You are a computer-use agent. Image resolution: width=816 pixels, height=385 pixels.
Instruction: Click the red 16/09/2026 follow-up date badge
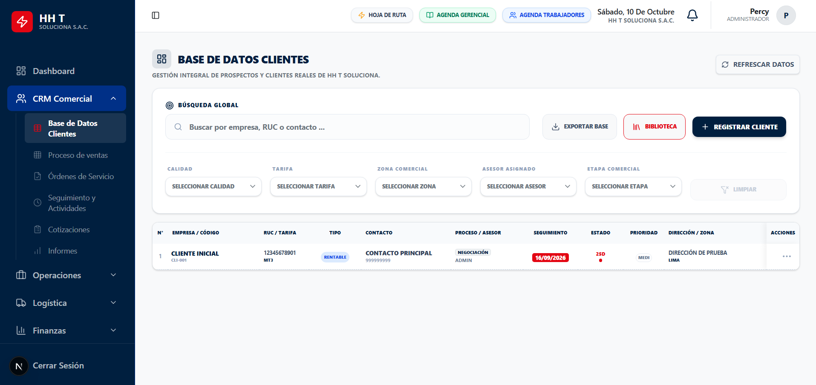551,258
